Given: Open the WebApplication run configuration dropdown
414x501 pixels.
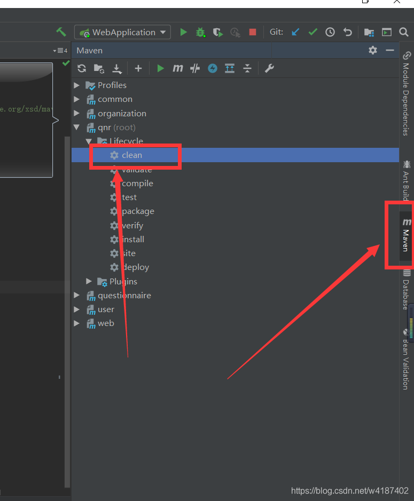Looking at the screenshot, I should click(122, 32).
